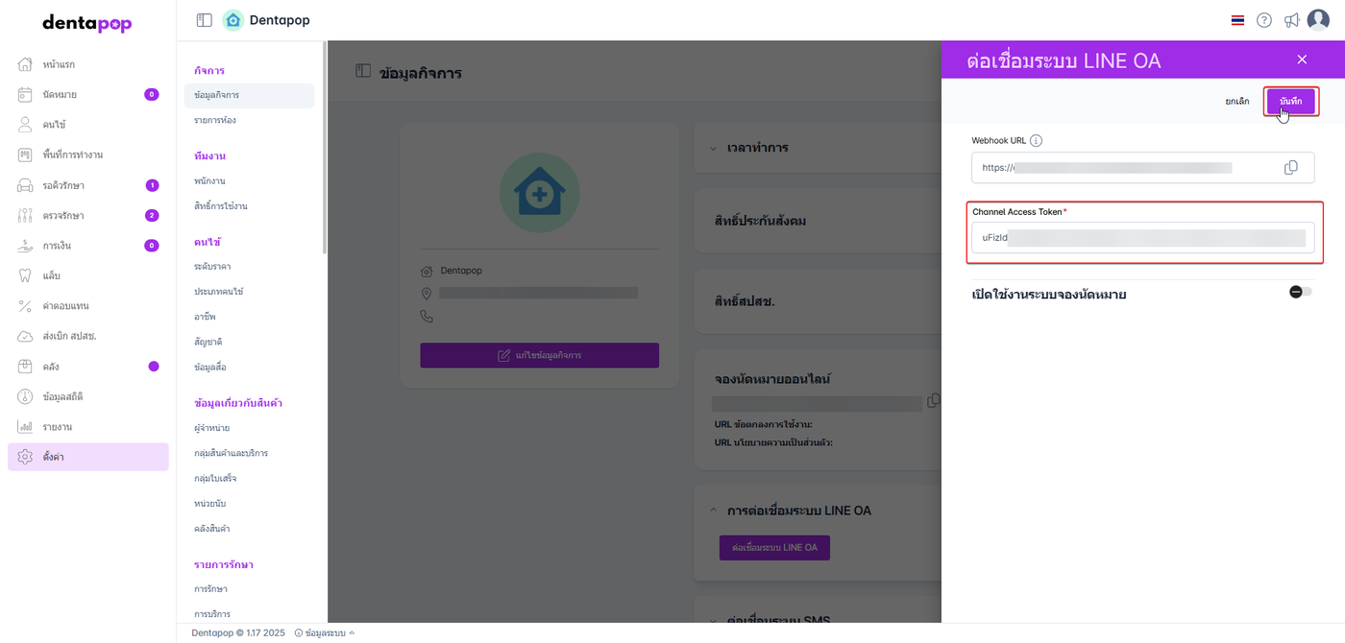Screen dimensions: 1345x643
Task: Click the แก้ไขข้อมูลกิจการ edit button
Action: click(539, 355)
